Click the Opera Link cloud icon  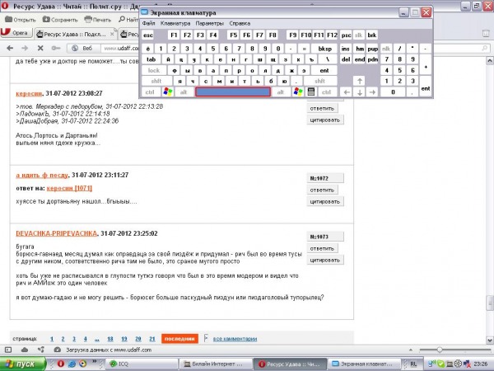click(25, 350)
